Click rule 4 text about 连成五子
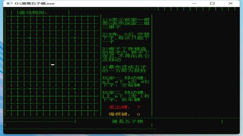Image resolution: width=243 pixels, height=136 pixels. tap(124, 69)
